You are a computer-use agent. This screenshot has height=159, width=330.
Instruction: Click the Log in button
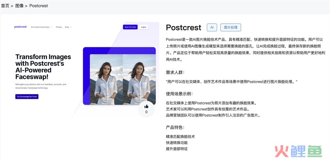[144, 27]
